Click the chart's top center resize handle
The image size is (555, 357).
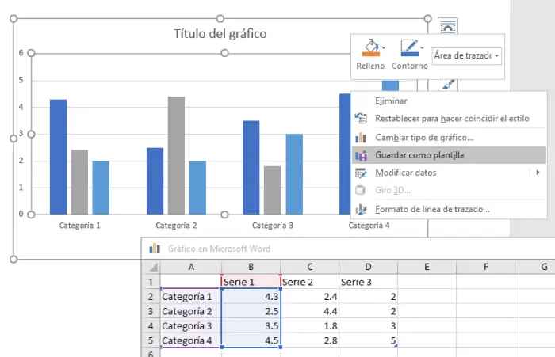click(220, 18)
